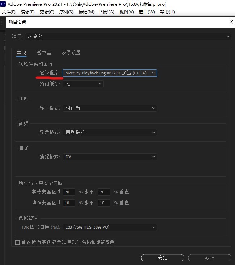Image resolution: width=235 pixels, height=265 pixels.
Task: Switch to the 暂存盘 tab
Action: click(44, 53)
